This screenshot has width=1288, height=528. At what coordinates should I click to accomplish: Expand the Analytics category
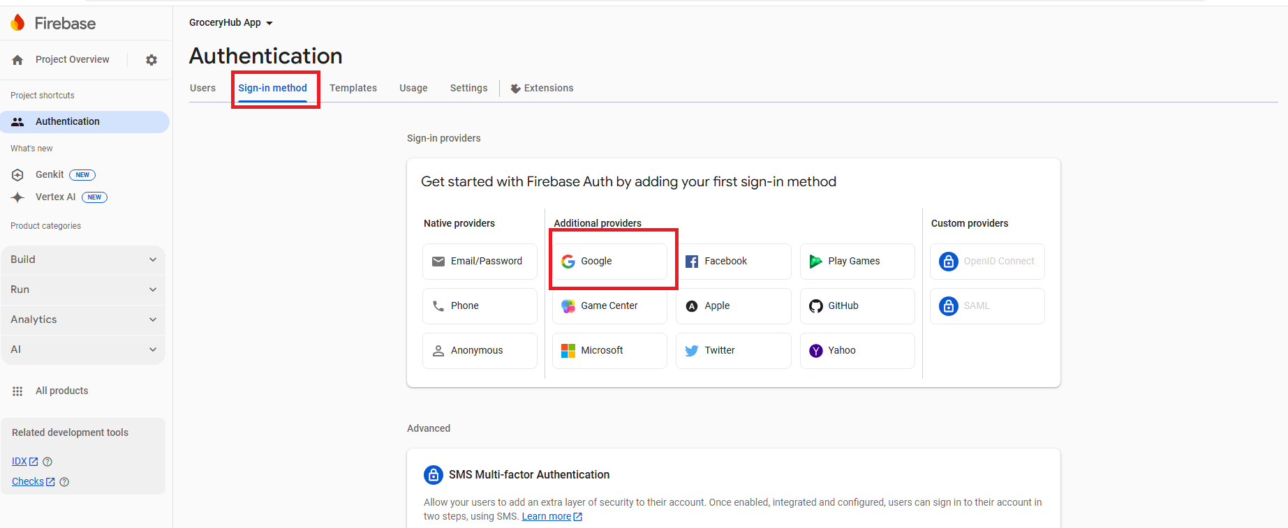click(83, 319)
